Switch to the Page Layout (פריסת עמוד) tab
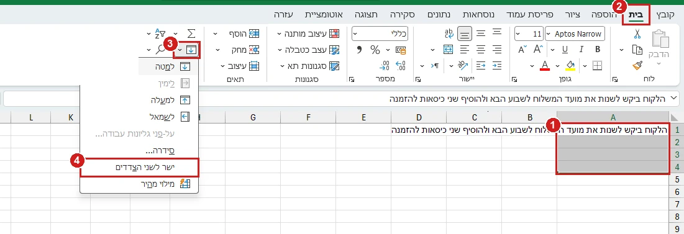This screenshot has height=234, width=684. pyautogui.click(x=529, y=14)
